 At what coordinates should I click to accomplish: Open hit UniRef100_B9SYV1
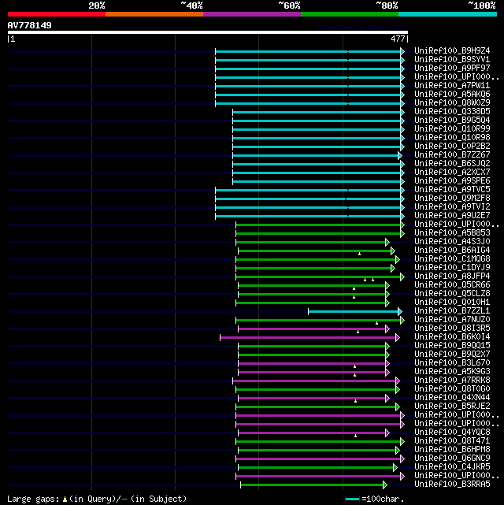(x=452, y=60)
